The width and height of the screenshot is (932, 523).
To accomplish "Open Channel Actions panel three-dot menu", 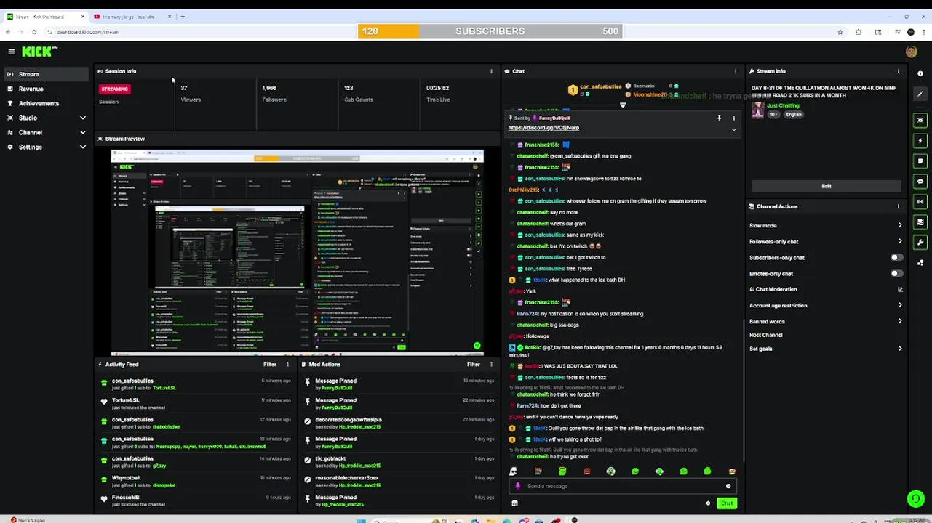I will click(898, 206).
